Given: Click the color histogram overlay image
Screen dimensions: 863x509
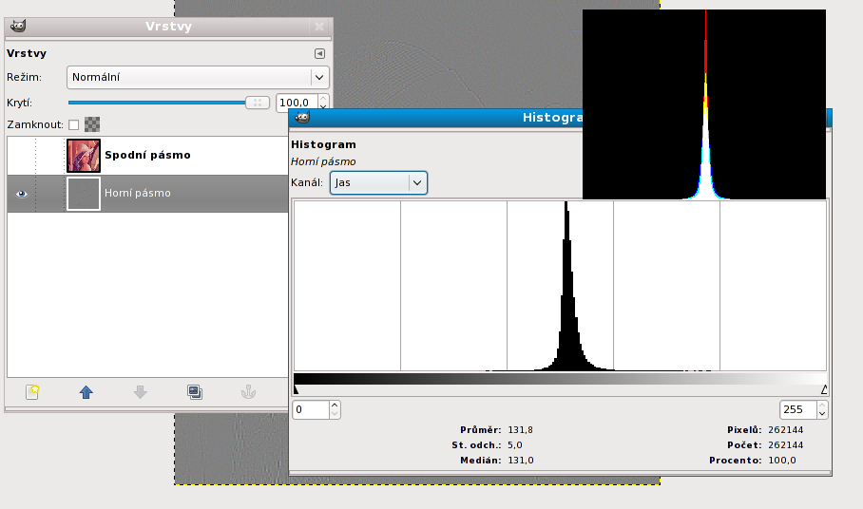Looking at the screenshot, I should [x=704, y=104].
